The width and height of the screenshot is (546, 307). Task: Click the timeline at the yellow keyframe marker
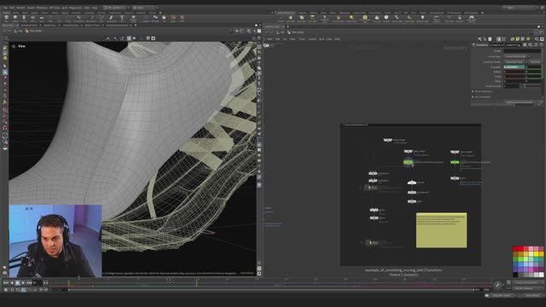pyautogui.click(x=196, y=282)
